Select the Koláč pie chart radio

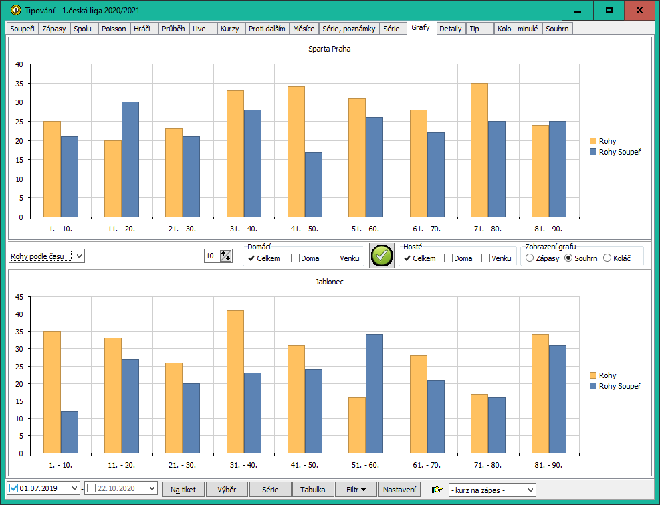pyautogui.click(x=607, y=258)
